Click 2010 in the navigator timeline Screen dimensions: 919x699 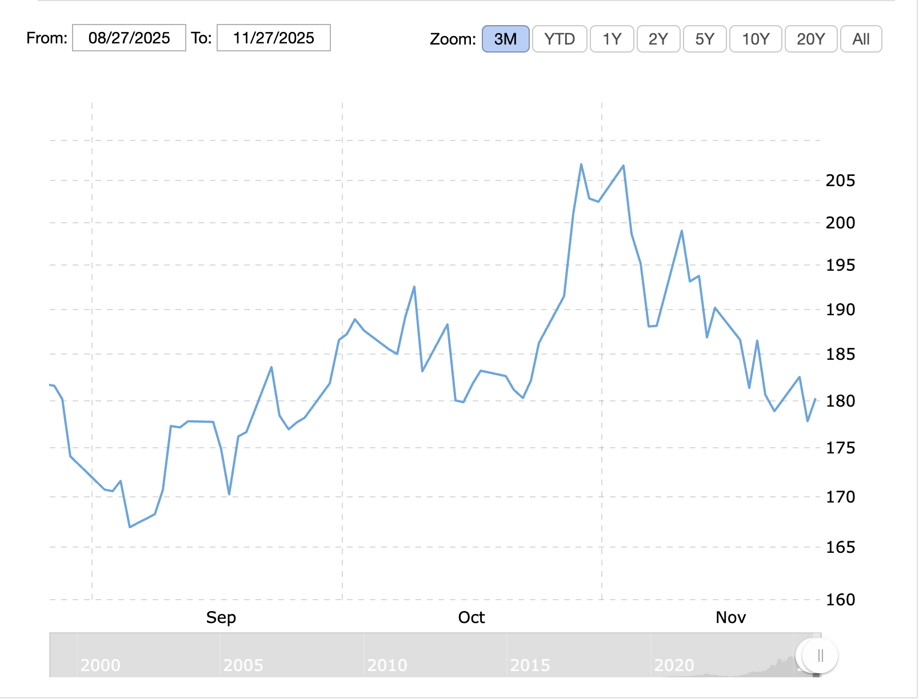387,665
